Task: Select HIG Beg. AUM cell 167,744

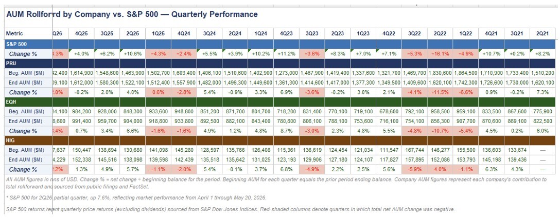Action: pos(414,150)
